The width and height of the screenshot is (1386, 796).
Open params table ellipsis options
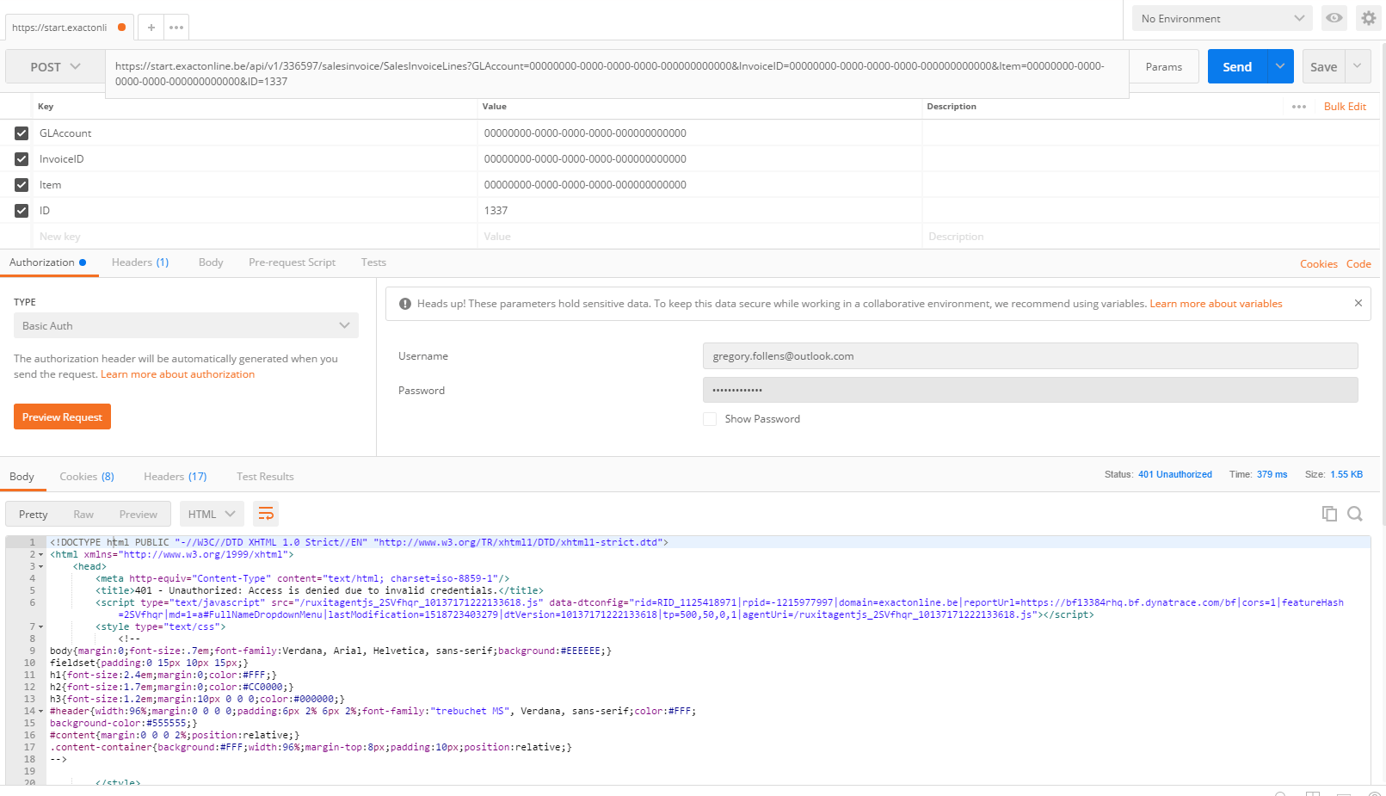pos(1299,107)
